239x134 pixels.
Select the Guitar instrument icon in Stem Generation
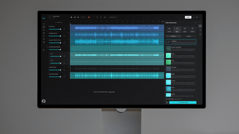185,30
